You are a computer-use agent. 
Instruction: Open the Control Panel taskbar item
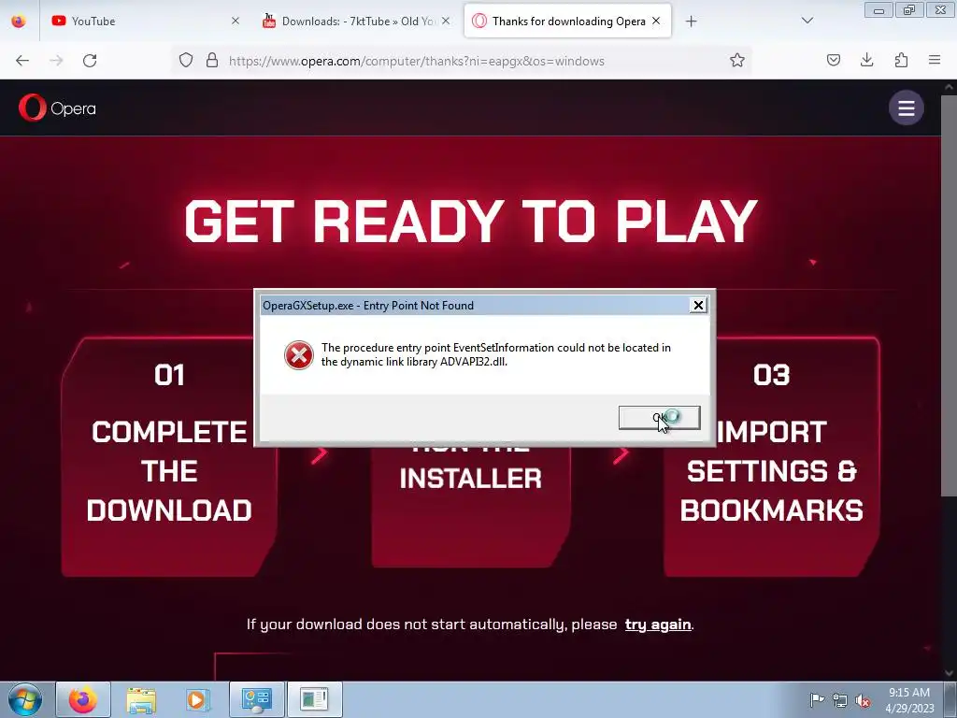click(x=256, y=699)
